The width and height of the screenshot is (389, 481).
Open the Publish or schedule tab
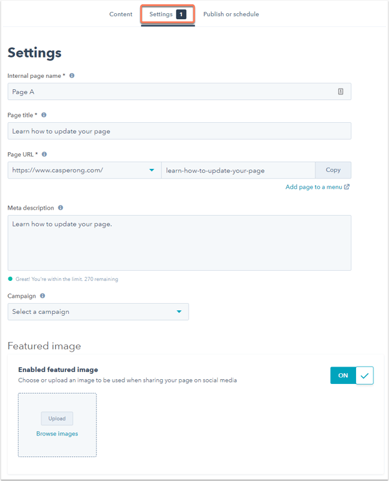pyautogui.click(x=231, y=14)
